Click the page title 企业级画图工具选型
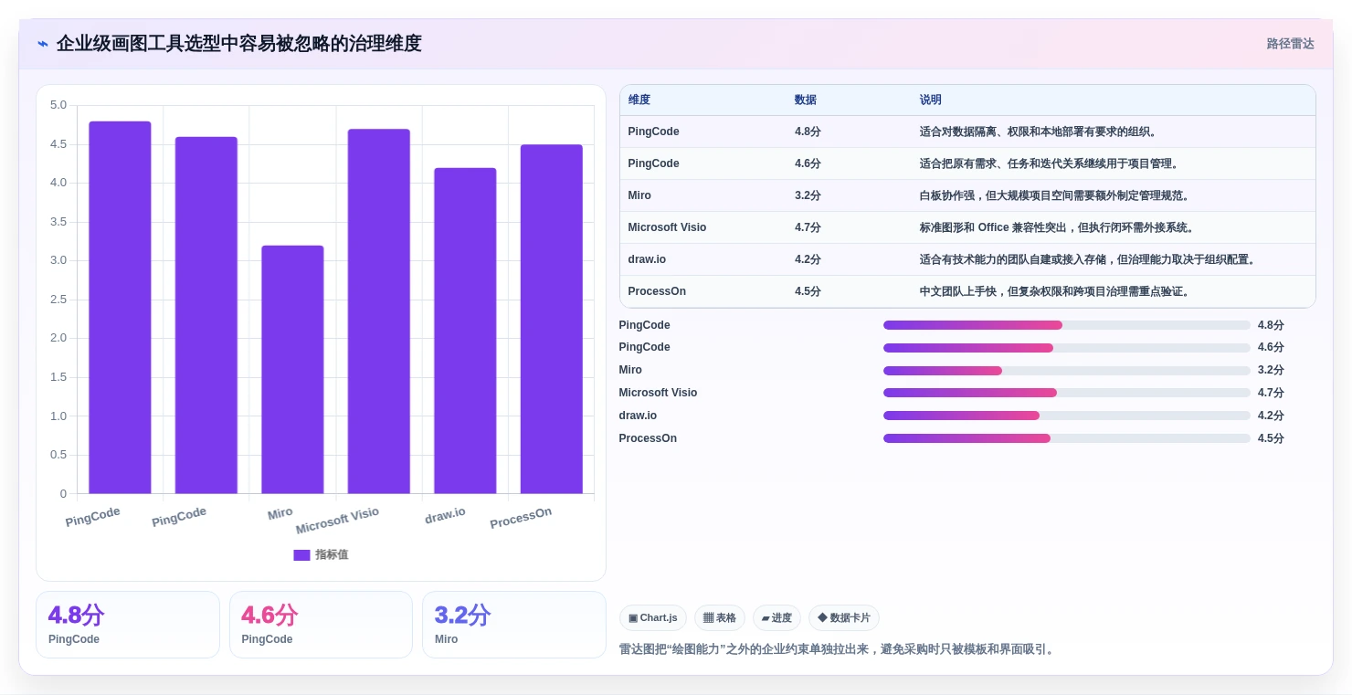 point(238,44)
